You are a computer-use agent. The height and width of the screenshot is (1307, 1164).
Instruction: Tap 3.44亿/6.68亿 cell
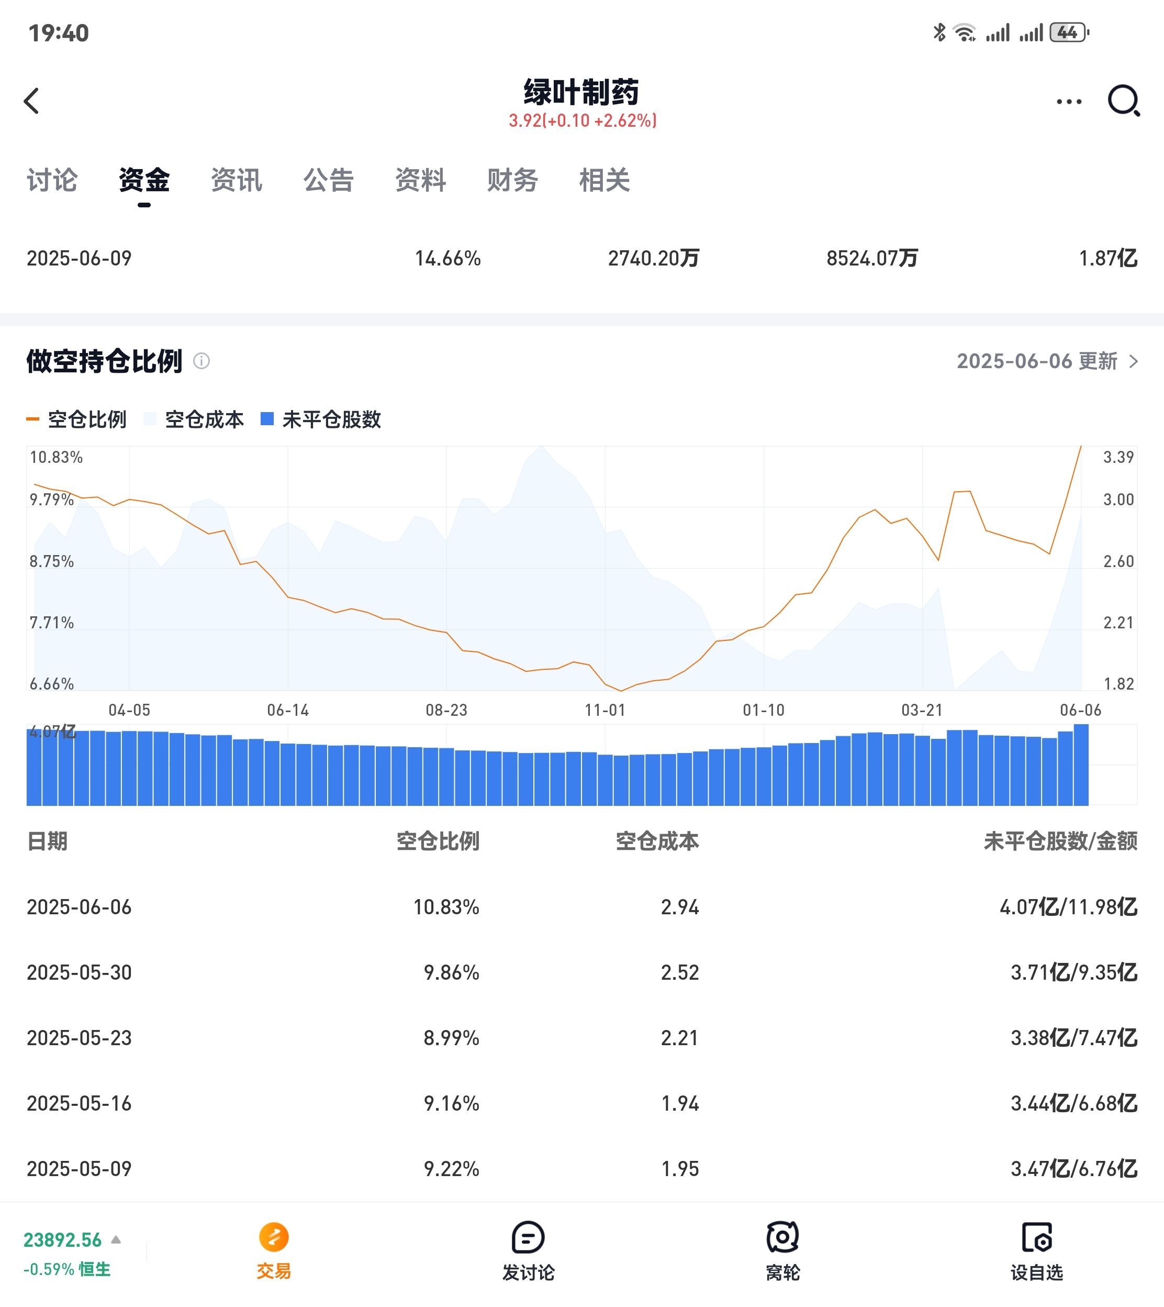tap(1074, 1103)
